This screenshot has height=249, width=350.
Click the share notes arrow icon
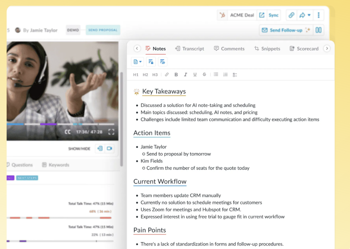pos(162,62)
